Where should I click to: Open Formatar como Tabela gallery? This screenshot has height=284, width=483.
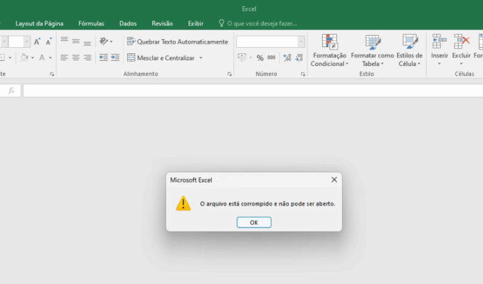[372, 50]
